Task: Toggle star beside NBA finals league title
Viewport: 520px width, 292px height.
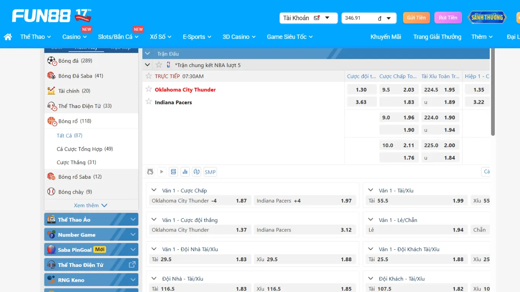Action: point(159,65)
